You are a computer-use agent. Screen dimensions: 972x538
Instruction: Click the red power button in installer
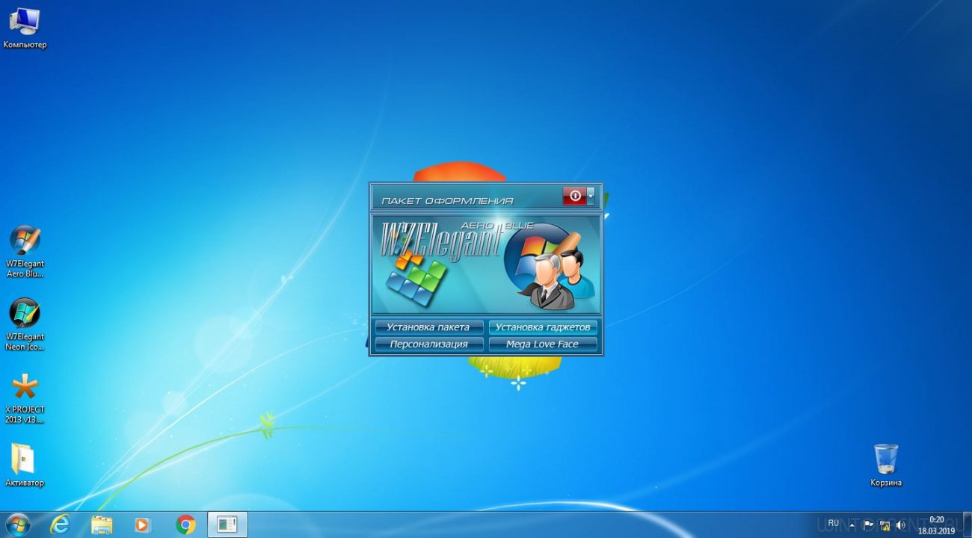pyautogui.click(x=574, y=196)
